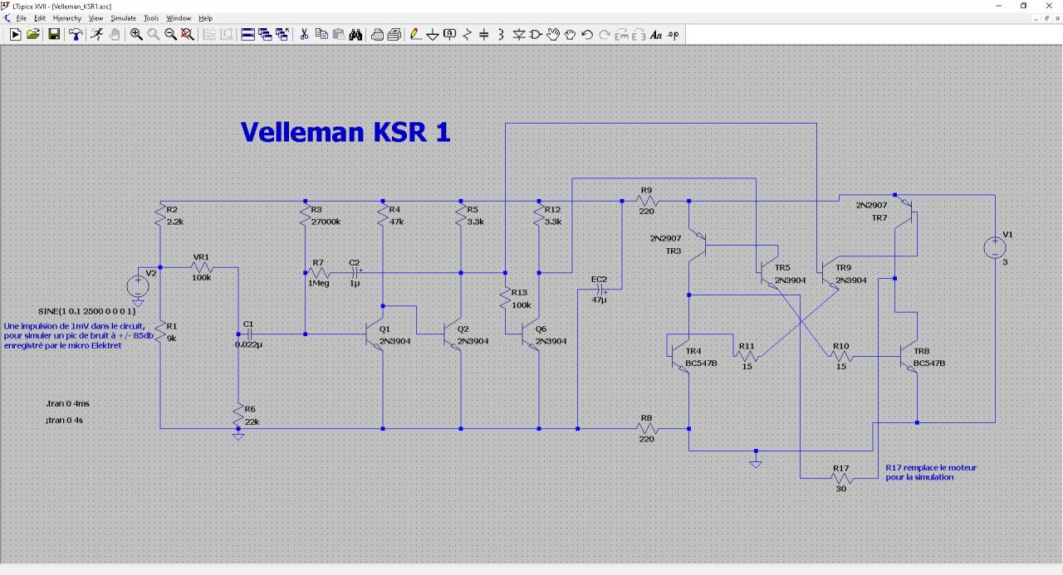Place a Diode component
1063x575 pixels.
(x=519, y=34)
